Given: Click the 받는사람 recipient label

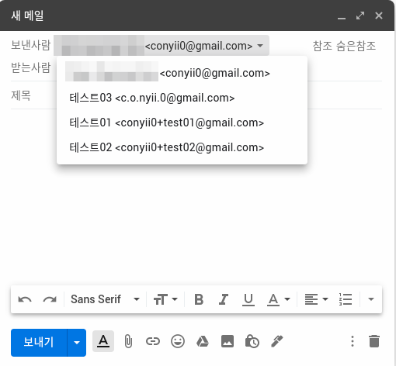Looking at the screenshot, I should [x=31, y=68].
